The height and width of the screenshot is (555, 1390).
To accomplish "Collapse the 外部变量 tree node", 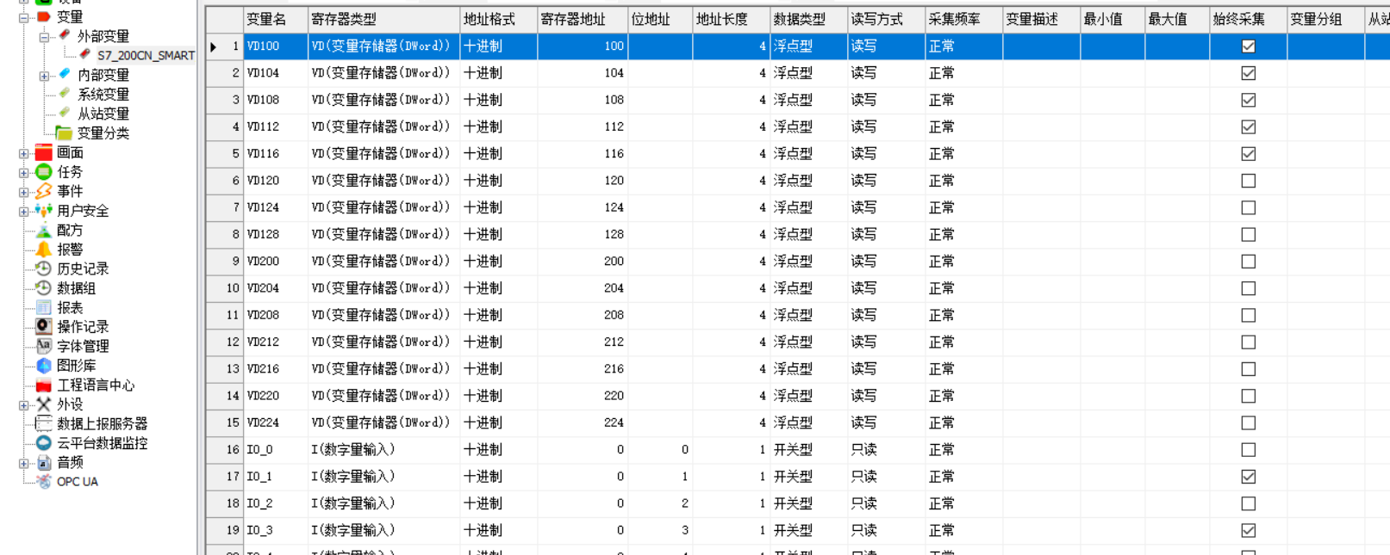I will click(x=44, y=37).
